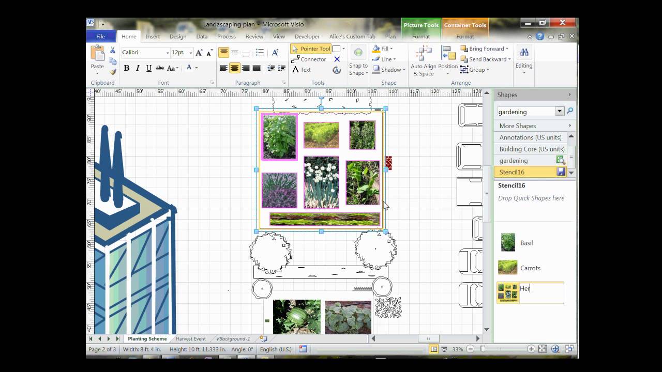Click the Snap to Shape button

[x=358, y=61]
